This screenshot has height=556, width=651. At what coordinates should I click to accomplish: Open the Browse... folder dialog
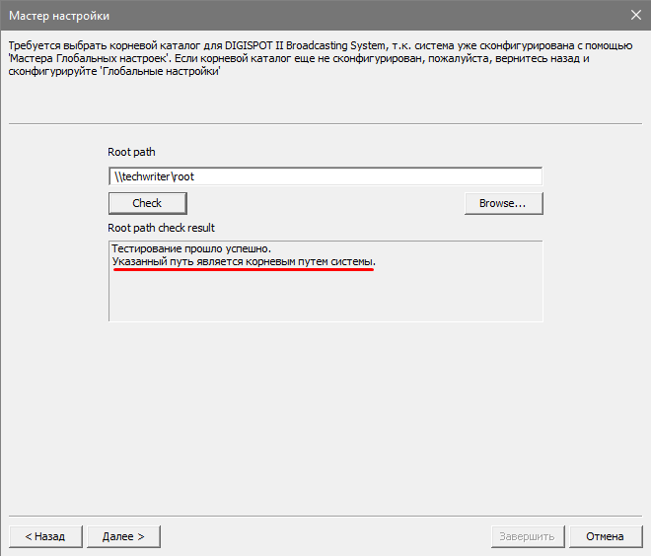pyautogui.click(x=503, y=203)
